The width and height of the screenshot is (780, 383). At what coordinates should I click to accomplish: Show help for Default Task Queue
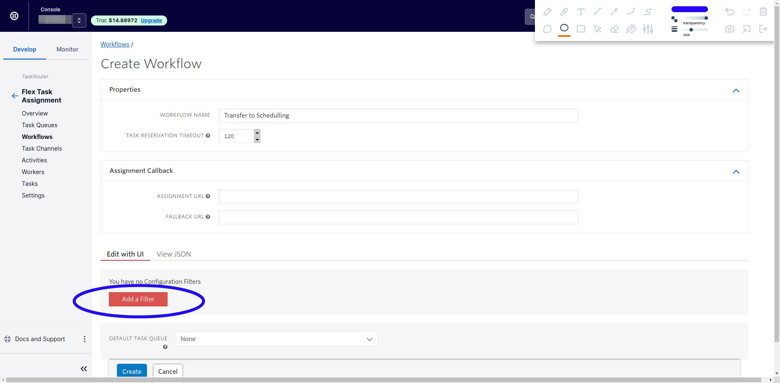165,347
